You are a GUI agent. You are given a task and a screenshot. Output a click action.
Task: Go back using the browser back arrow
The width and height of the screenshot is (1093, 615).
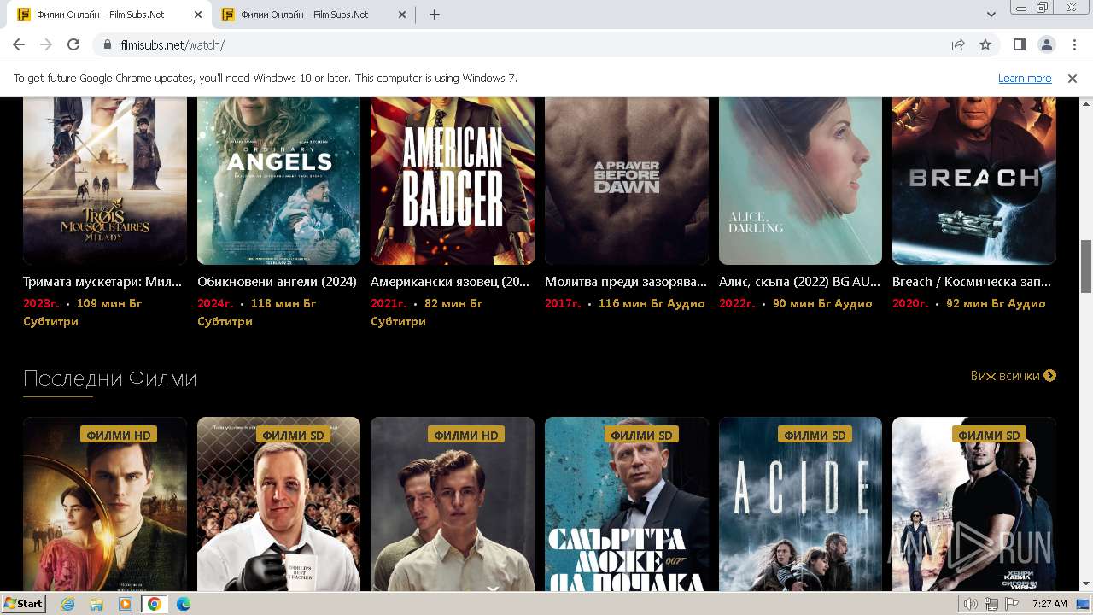(x=19, y=44)
